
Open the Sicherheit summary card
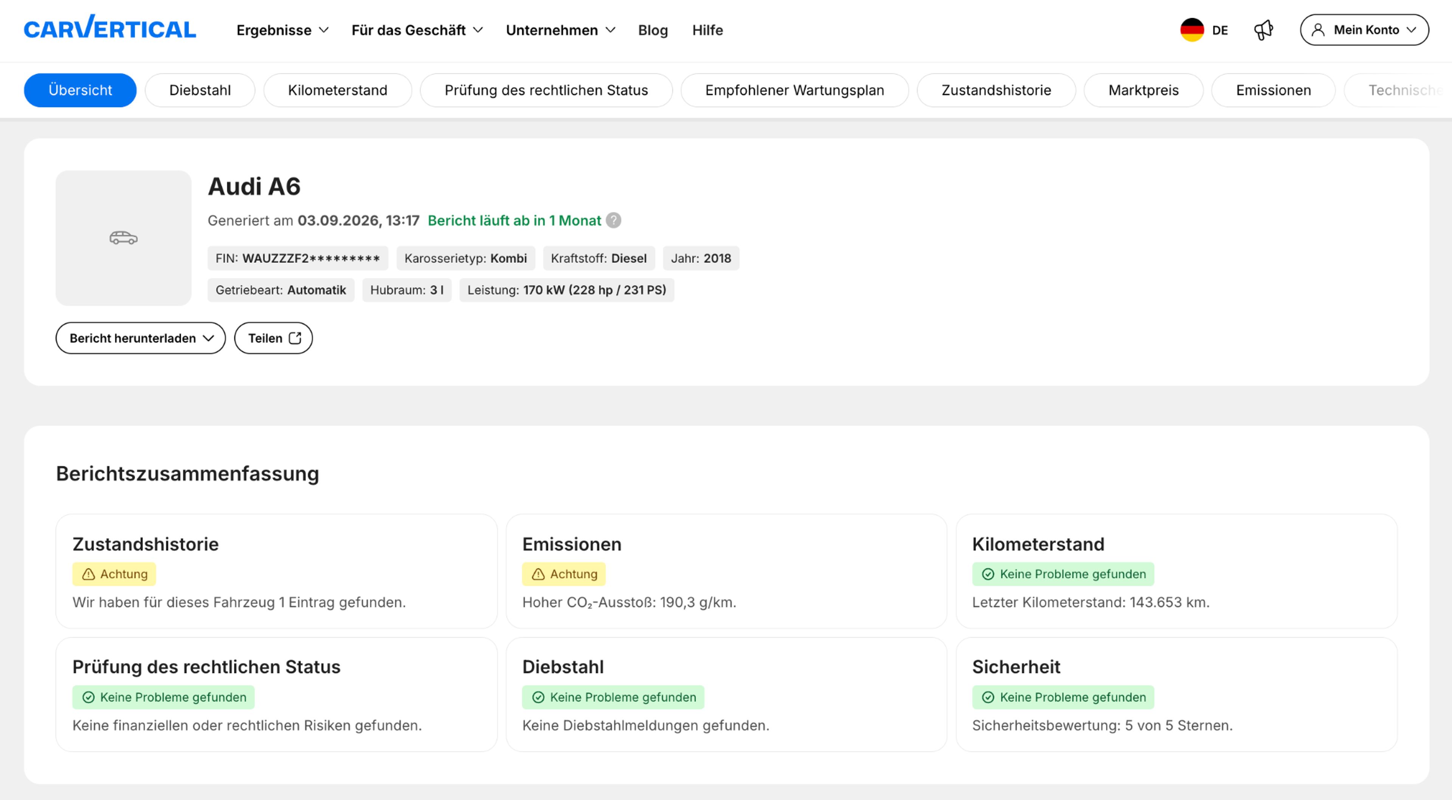click(x=1176, y=694)
